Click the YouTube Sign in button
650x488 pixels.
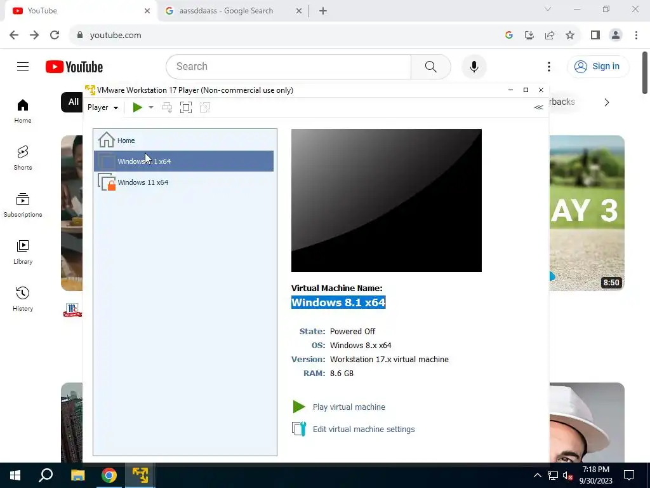pos(598,66)
